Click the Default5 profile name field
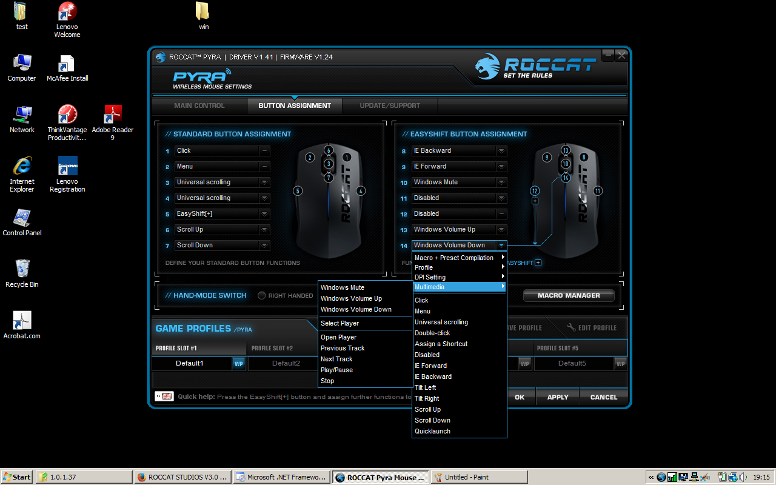Screen dimensions: 776x485 [572, 363]
